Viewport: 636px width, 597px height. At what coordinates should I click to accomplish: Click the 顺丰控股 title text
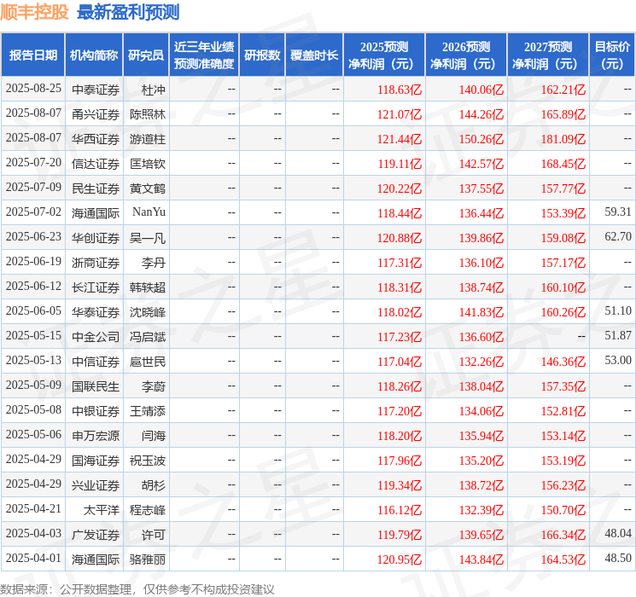(x=34, y=12)
